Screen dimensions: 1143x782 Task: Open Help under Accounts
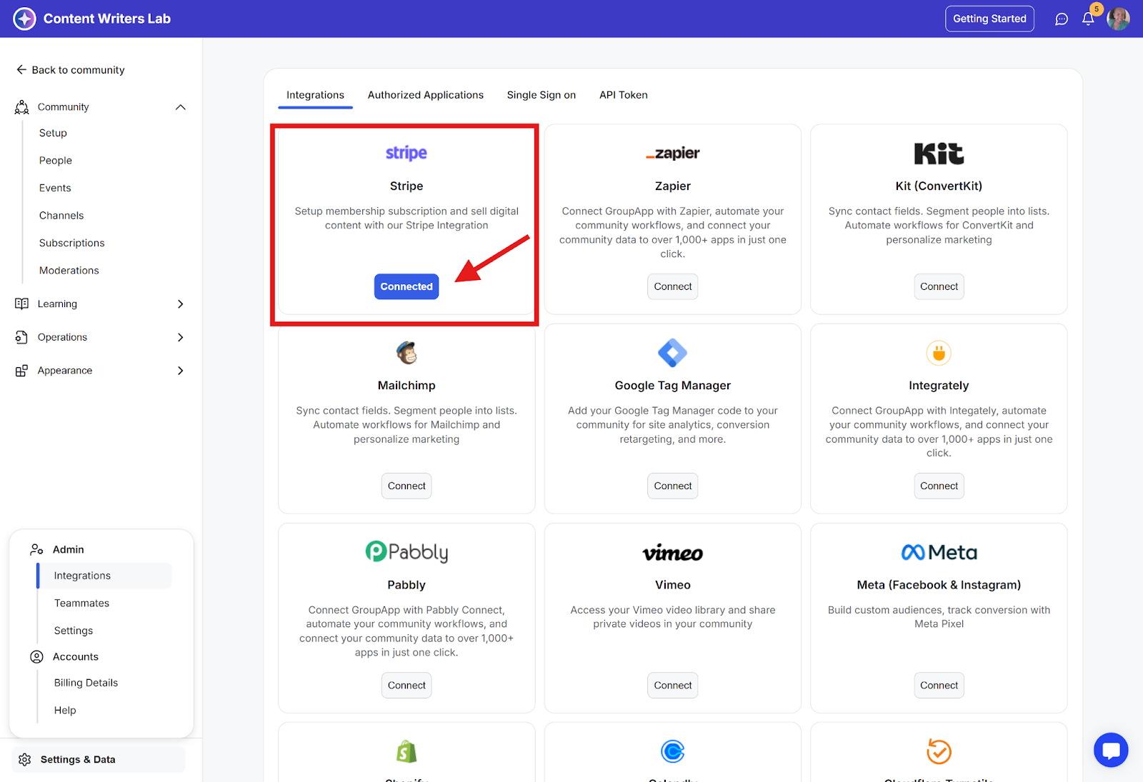[x=65, y=710]
